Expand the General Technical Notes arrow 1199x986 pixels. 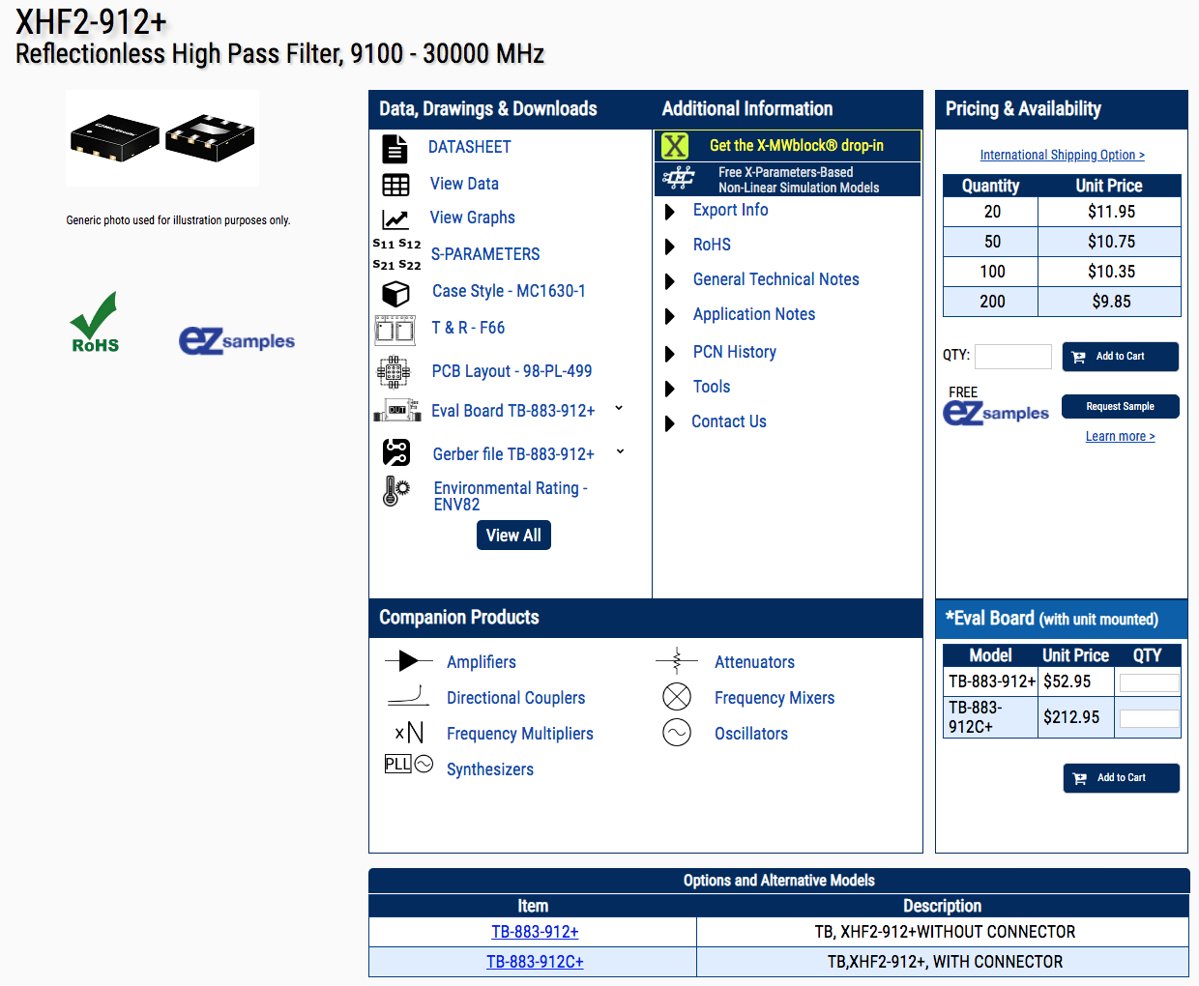[669, 281]
